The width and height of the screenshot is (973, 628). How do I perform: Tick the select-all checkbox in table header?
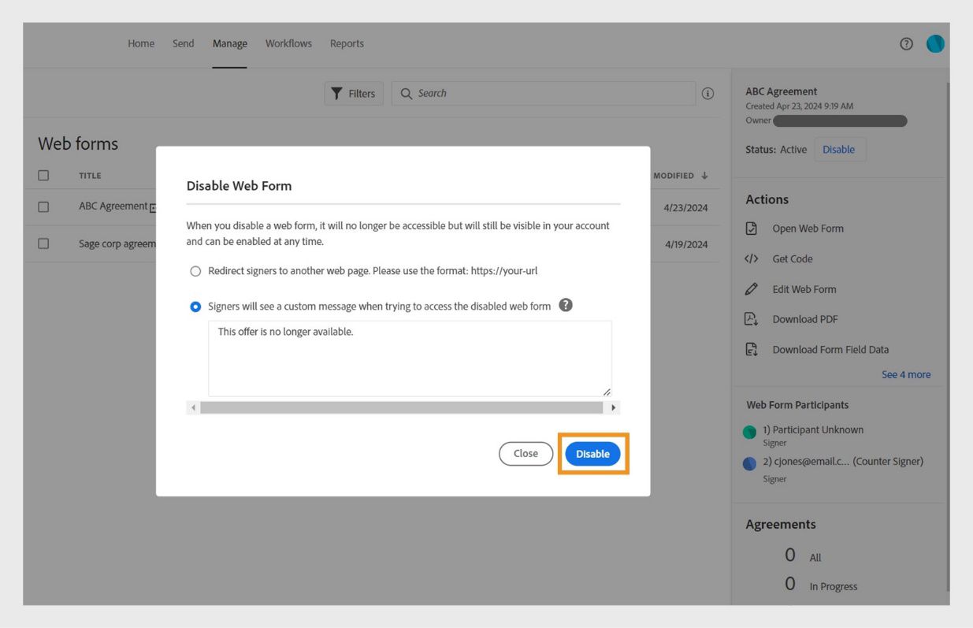(43, 176)
